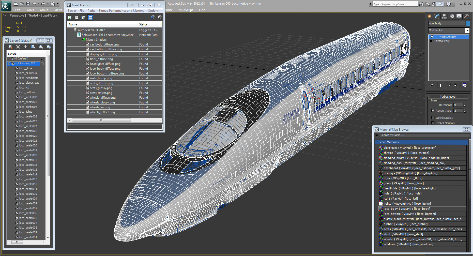
Task: Open the Hierarchy panel tab icon
Action: 444,16
